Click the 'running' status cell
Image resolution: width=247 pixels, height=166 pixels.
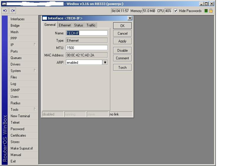pyautogui.click(x=75, y=114)
